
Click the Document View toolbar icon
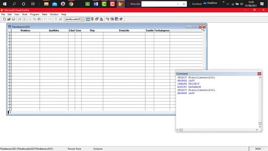coord(101,19)
